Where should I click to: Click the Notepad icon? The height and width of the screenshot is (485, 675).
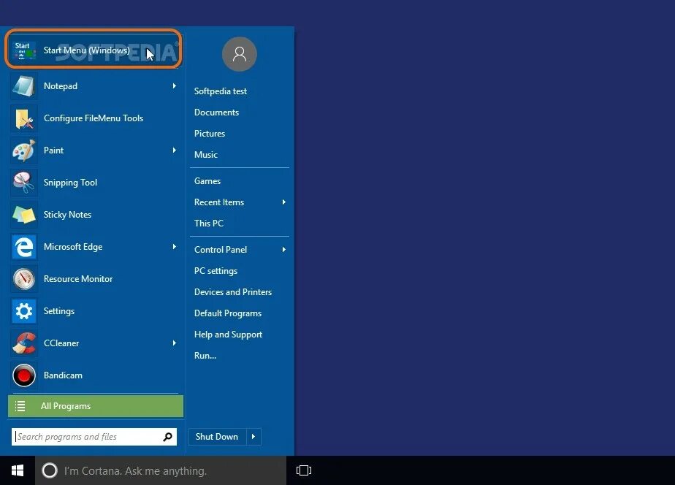click(x=24, y=86)
